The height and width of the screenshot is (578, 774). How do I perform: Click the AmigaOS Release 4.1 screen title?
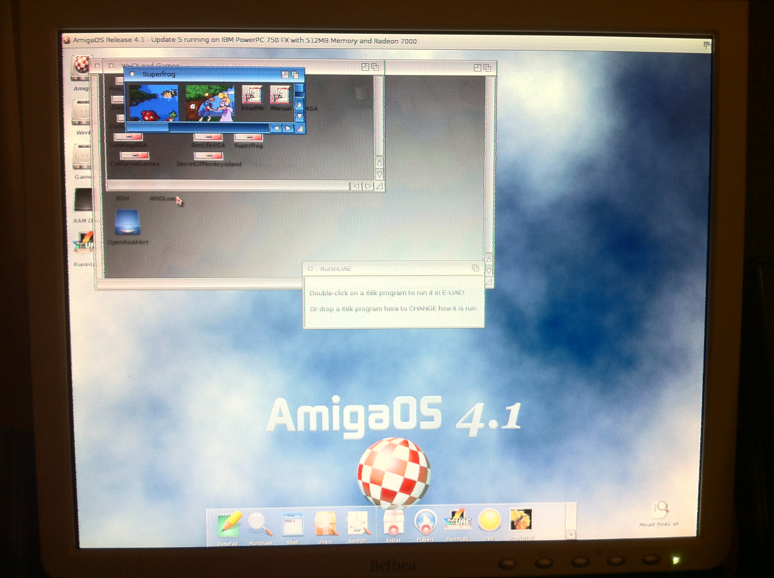pos(245,40)
